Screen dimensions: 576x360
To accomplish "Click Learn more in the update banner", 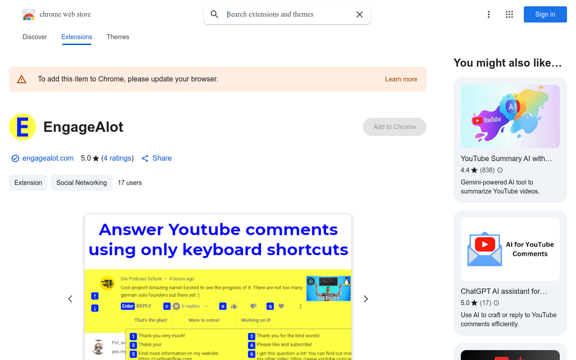I will tap(401, 79).
